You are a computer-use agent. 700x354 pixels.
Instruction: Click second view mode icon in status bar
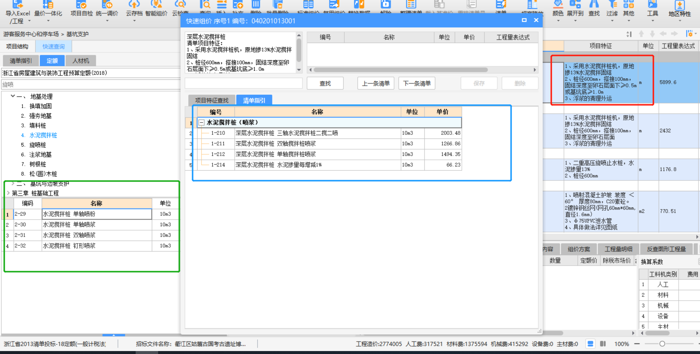(x=603, y=344)
